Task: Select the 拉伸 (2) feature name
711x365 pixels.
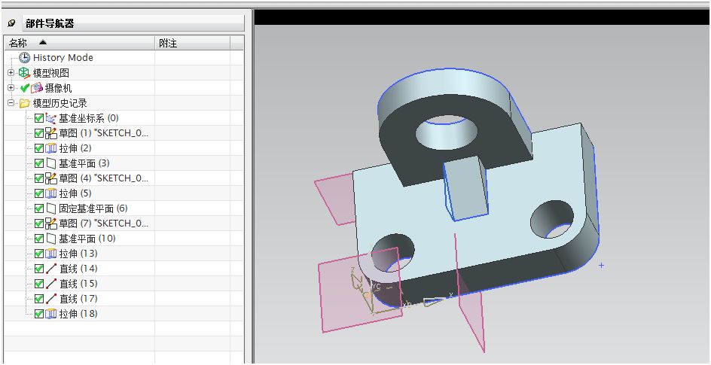Action: click(76, 148)
